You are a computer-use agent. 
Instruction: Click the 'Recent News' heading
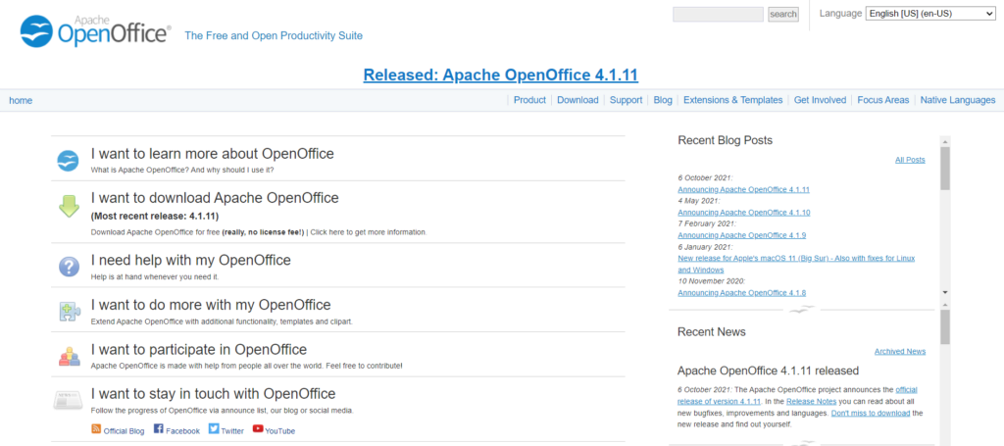click(712, 332)
